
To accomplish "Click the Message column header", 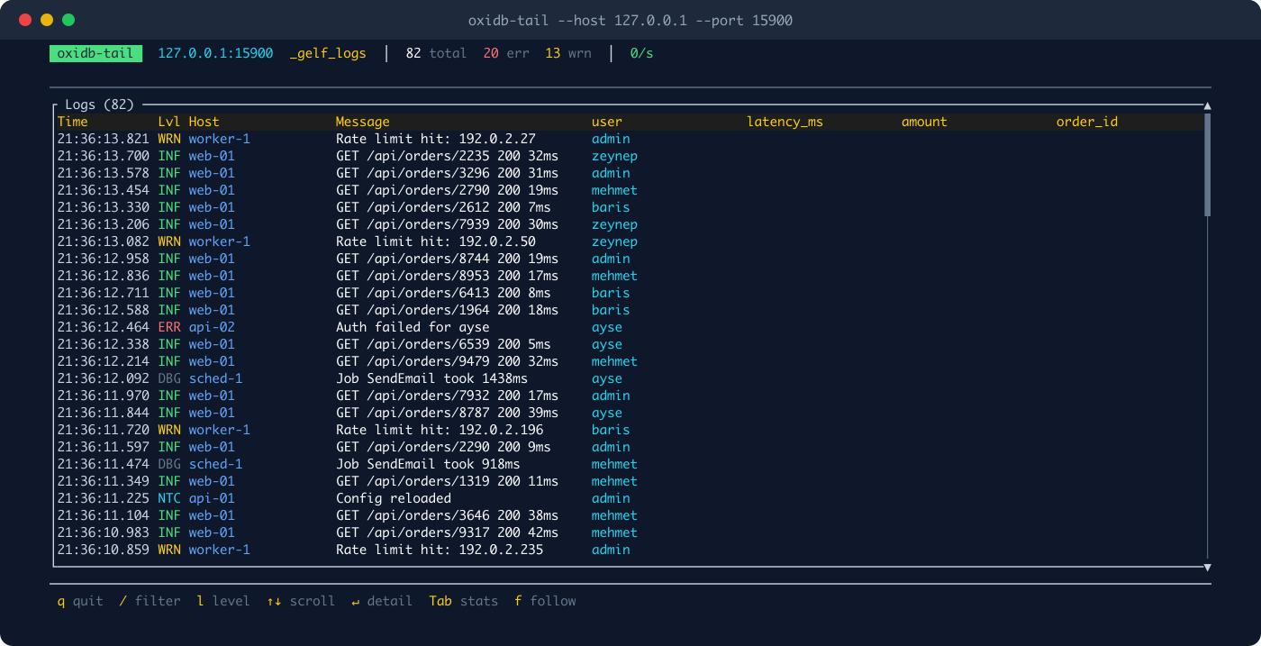I will coord(363,122).
